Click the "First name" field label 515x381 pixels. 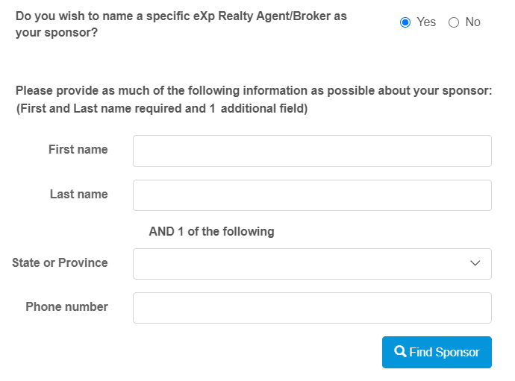coord(78,150)
